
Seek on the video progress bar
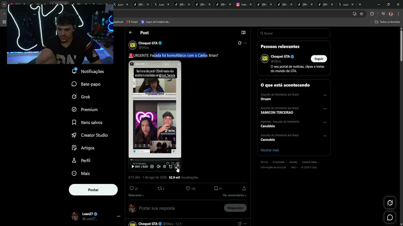(155, 160)
